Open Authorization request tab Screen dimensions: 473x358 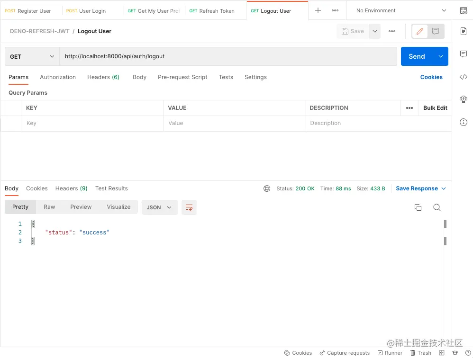[58, 77]
